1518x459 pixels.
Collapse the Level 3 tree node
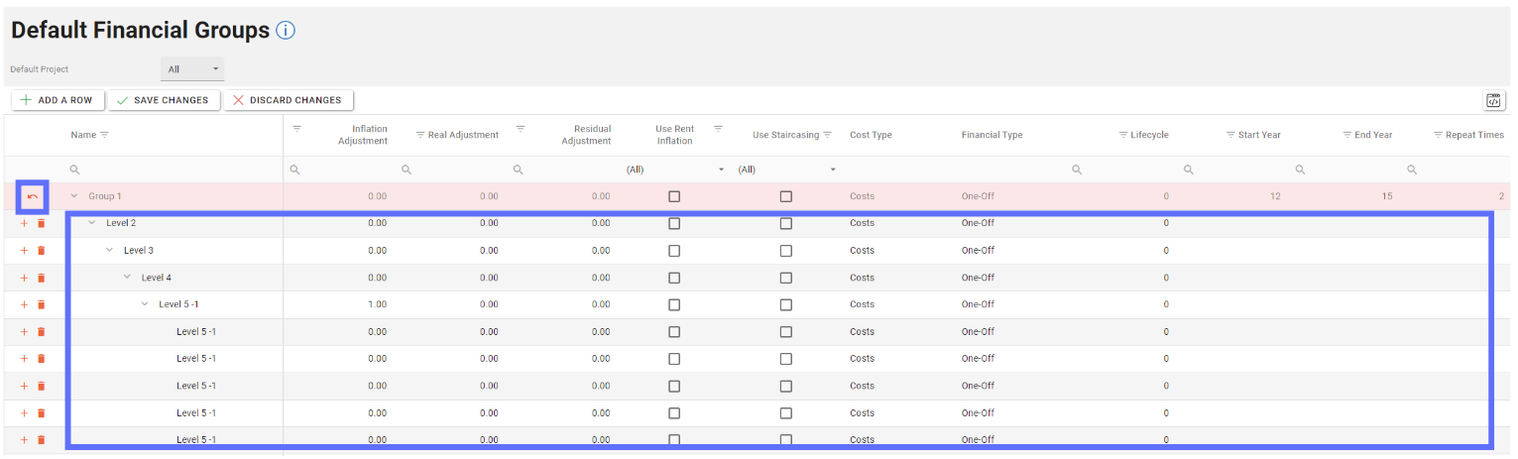110,251
